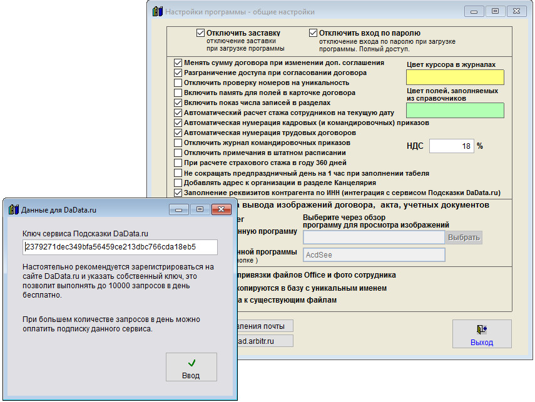Click the app icon in the DaData.ru dialog title bar
The image size is (535, 402).
tap(14, 209)
